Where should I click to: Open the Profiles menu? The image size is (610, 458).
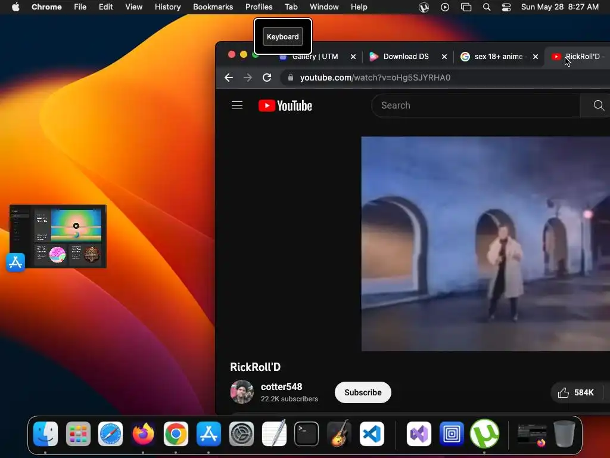(x=259, y=7)
